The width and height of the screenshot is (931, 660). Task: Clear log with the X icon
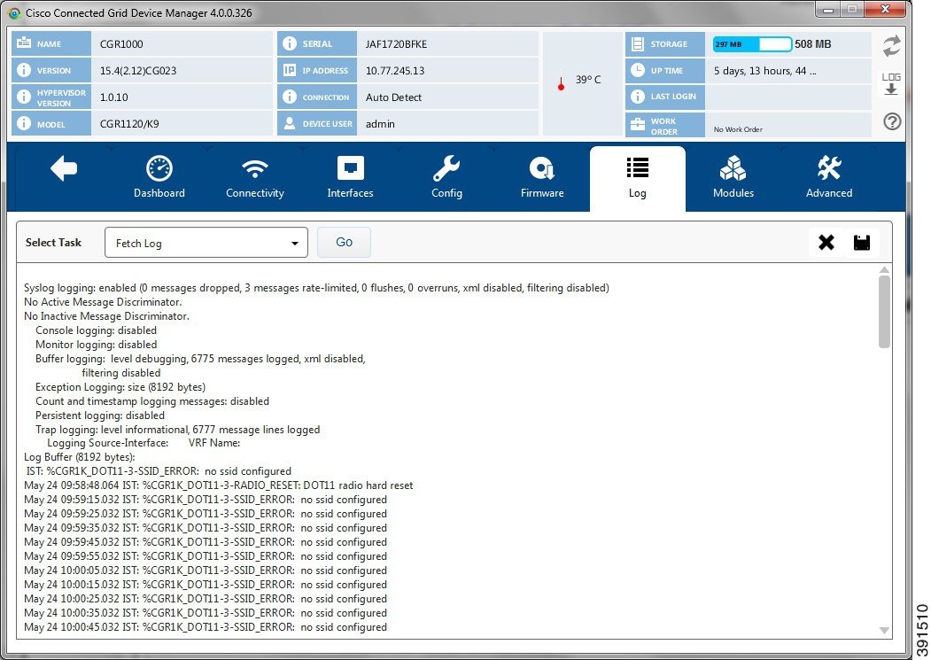826,243
